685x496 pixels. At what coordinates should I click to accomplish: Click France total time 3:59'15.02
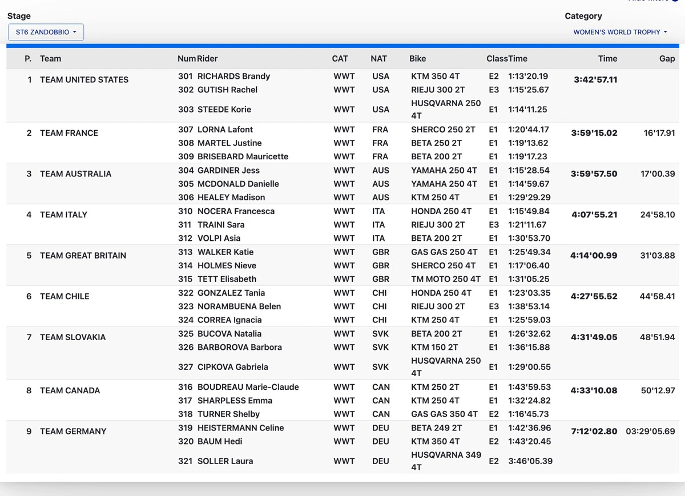pyautogui.click(x=594, y=133)
